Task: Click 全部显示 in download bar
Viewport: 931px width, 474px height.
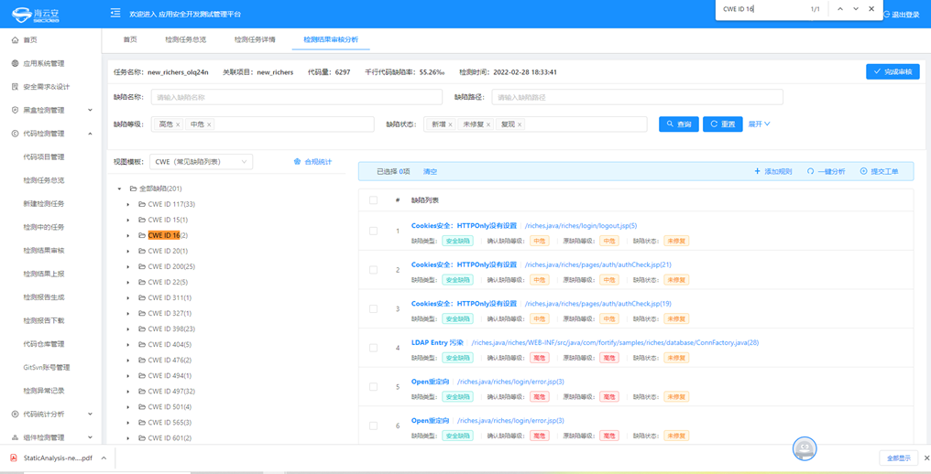Action: pyautogui.click(x=899, y=458)
